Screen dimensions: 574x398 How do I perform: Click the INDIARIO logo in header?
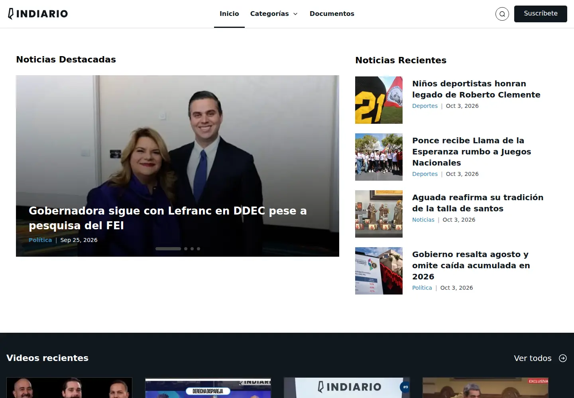[38, 14]
